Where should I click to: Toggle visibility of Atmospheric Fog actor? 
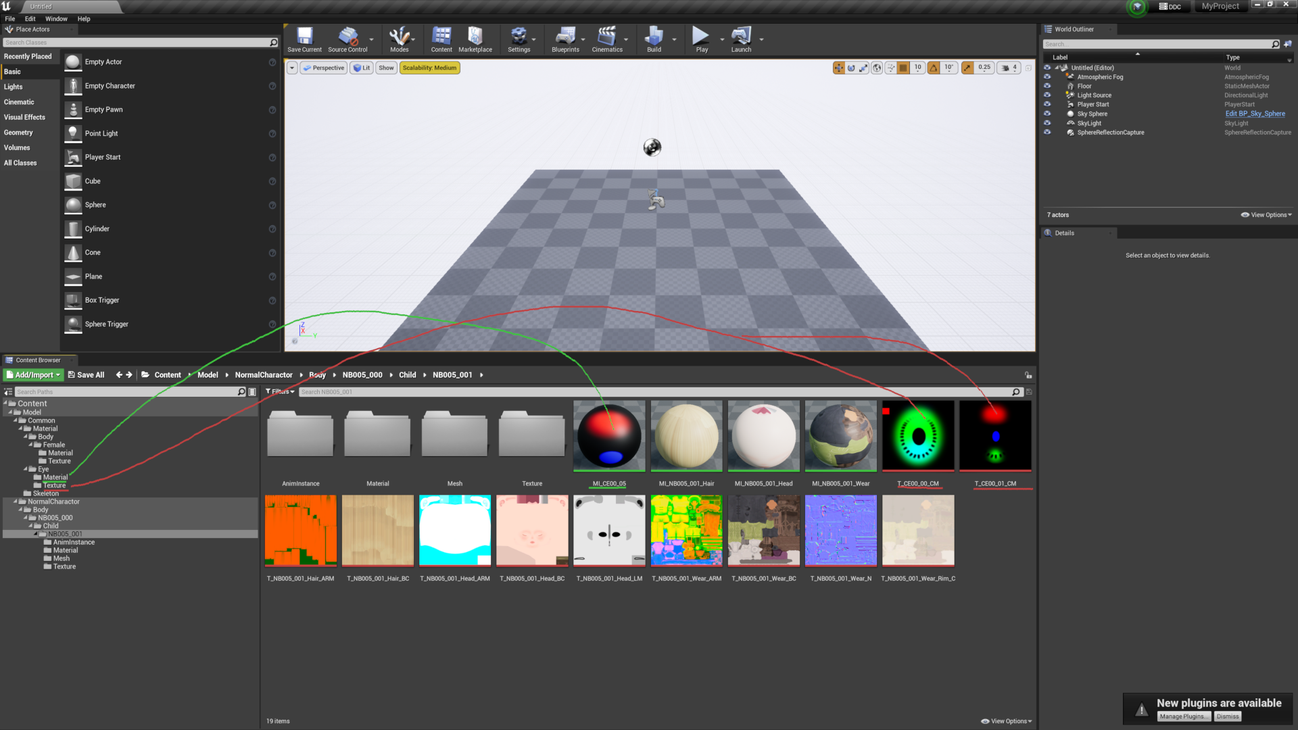tap(1047, 77)
